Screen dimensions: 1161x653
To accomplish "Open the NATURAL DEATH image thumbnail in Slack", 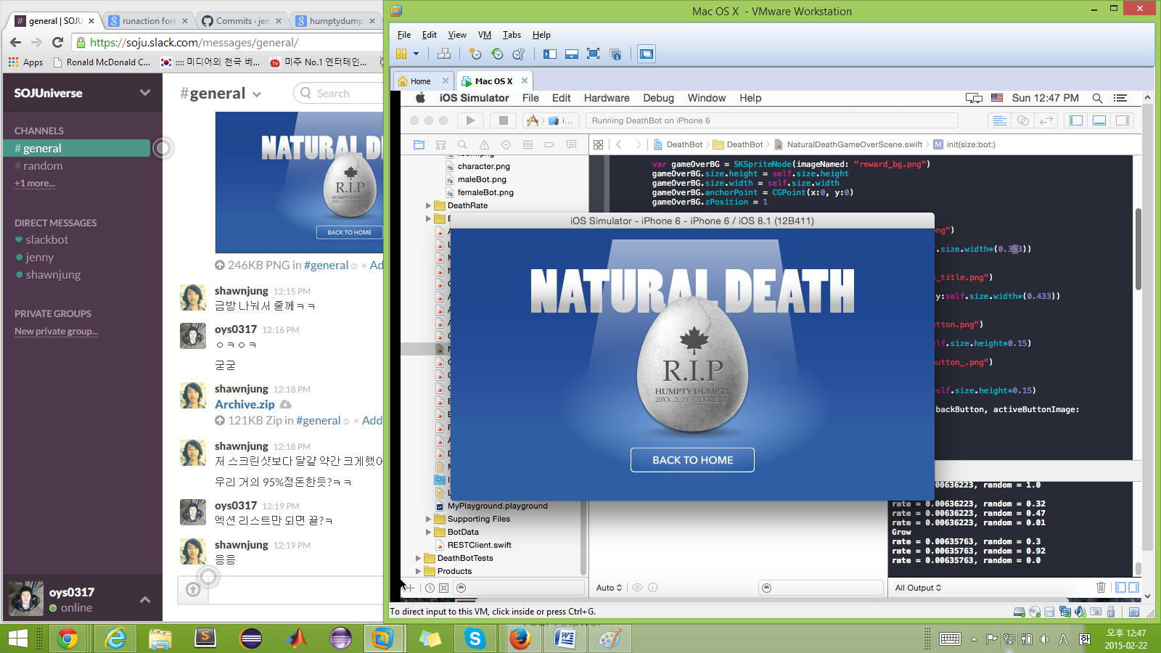I will 299,182.
